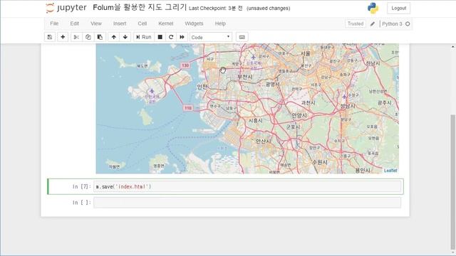
Task: Click the 군포시 label on the map
Action: point(293,127)
